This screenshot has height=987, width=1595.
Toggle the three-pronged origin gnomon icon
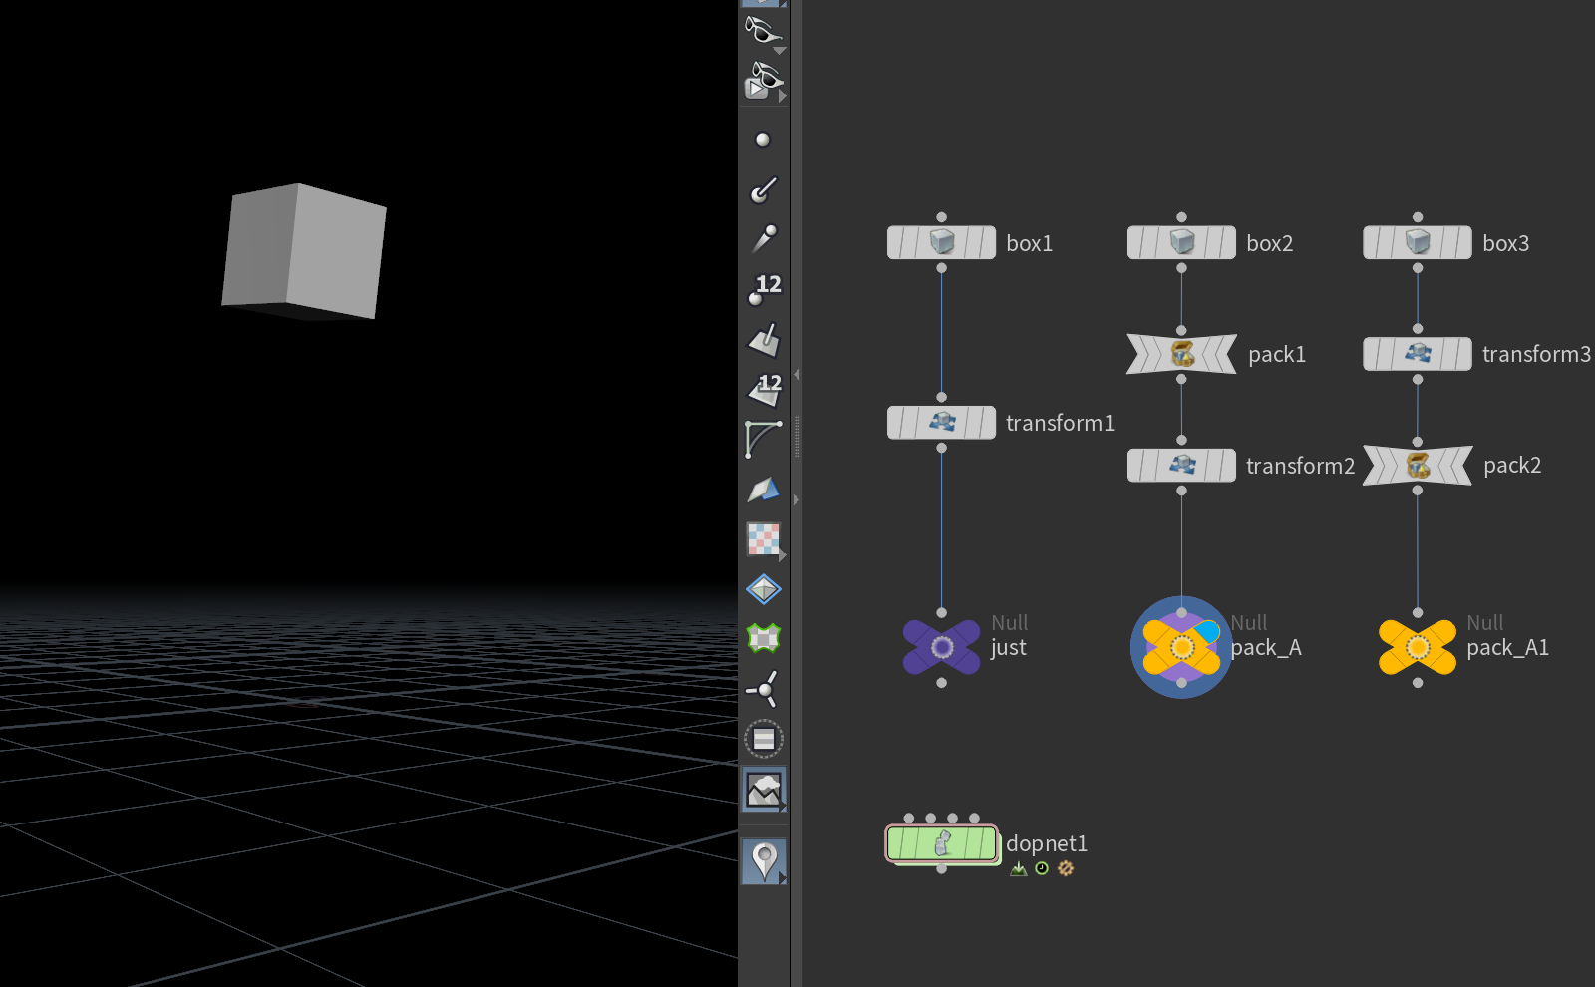763,689
